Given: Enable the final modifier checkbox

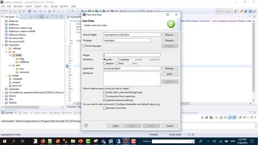Looking at the screenshot, I should tap(117, 63).
